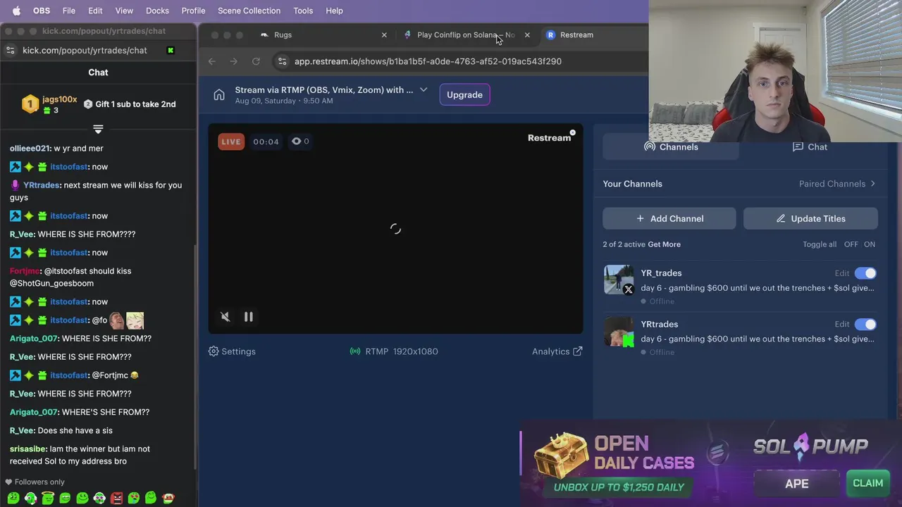Screen dimensions: 902x507
Task: Click the Restream logo on the preview
Action: pyautogui.click(x=550, y=138)
